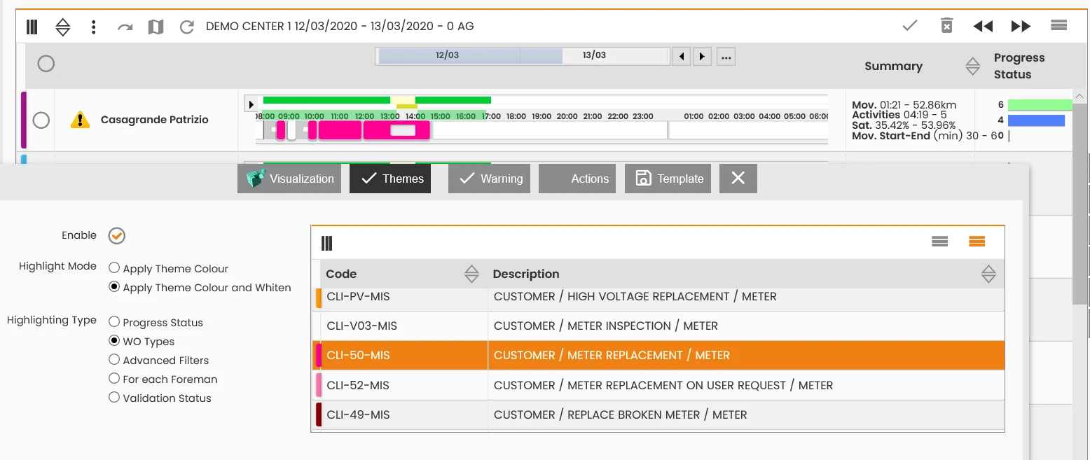This screenshot has width=1090, height=460.
Task: Toggle the Enable checkbox
Action: coord(117,236)
